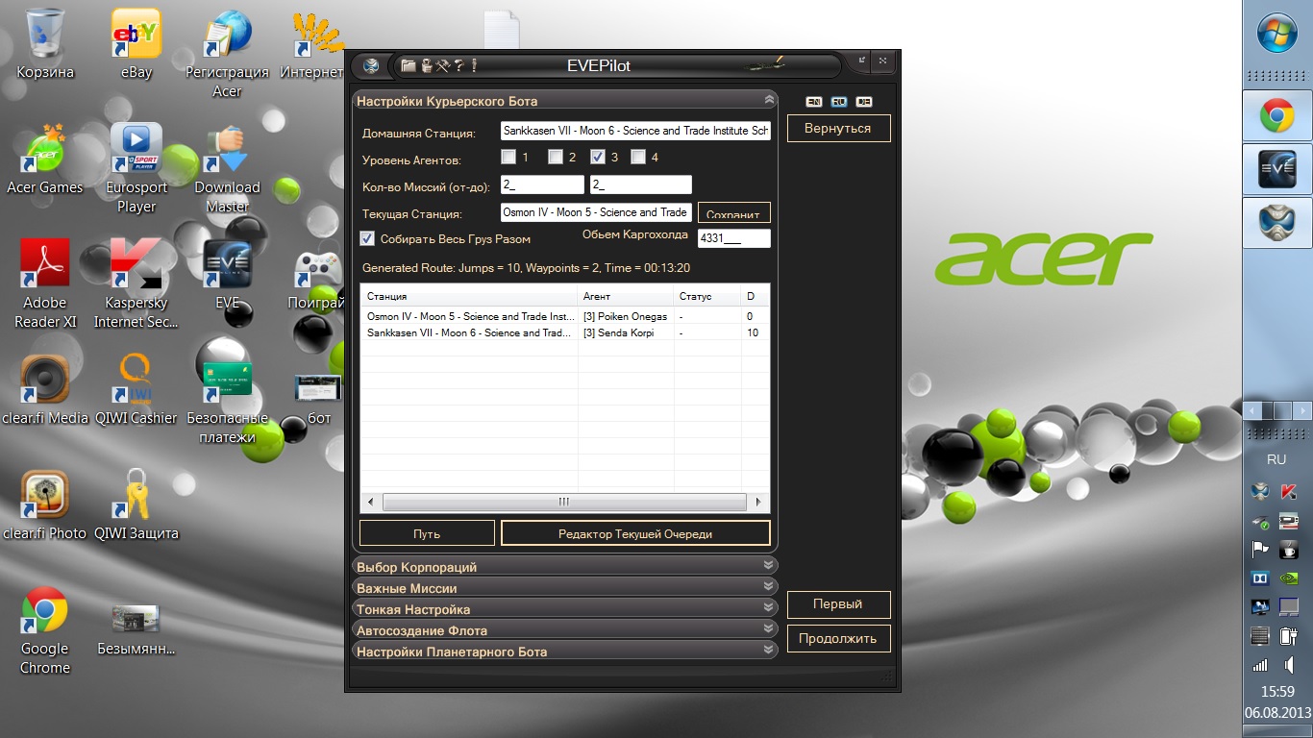Click first Кол-во Миссий from field

(x=542, y=184)
